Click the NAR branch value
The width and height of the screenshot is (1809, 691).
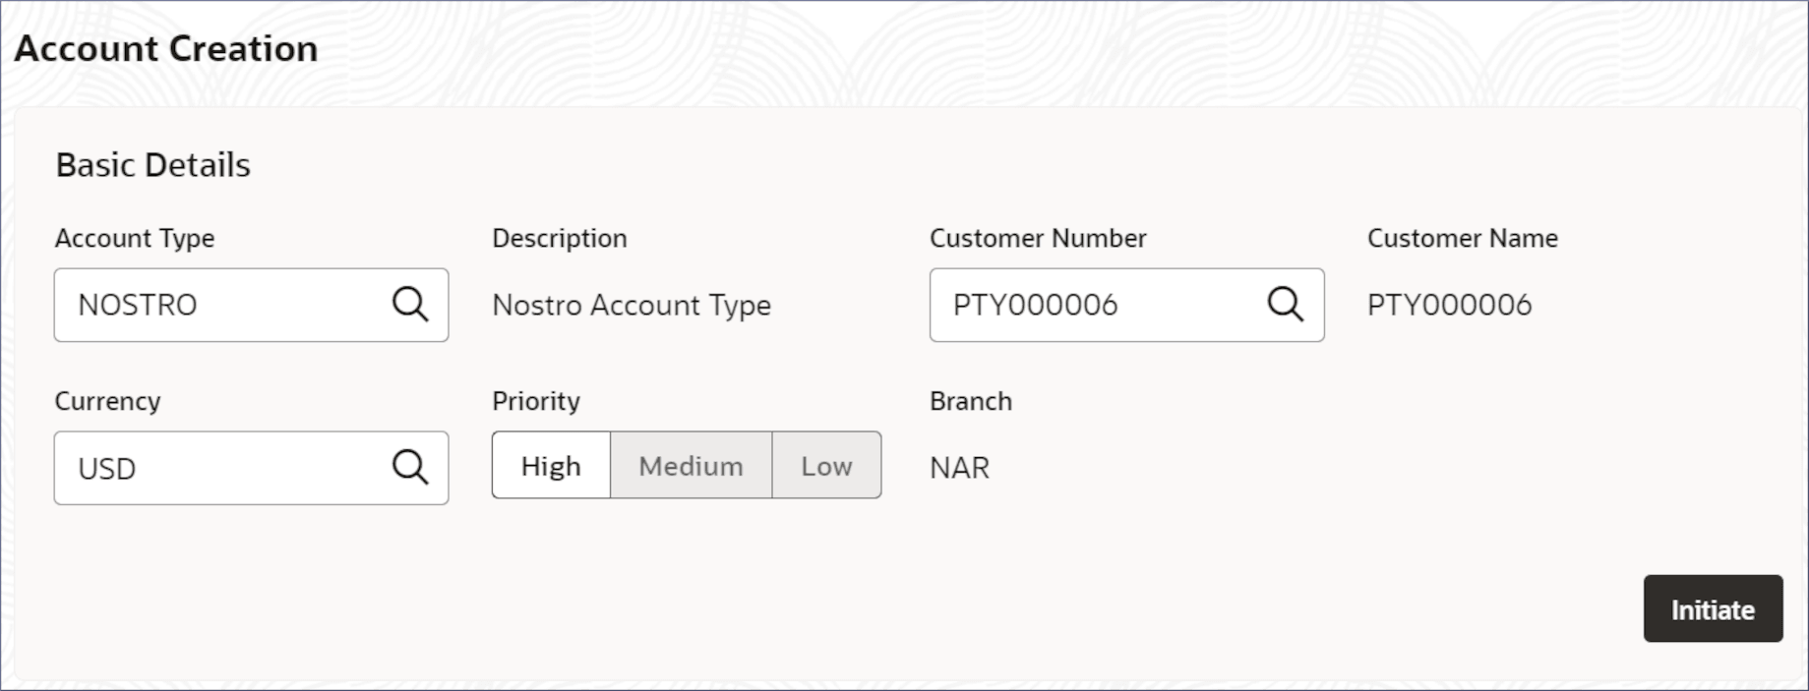click(x=959, y=468)
